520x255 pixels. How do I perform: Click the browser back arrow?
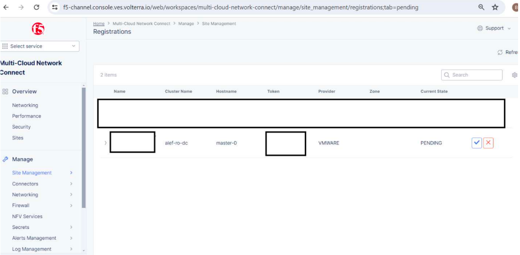[6, 7]
